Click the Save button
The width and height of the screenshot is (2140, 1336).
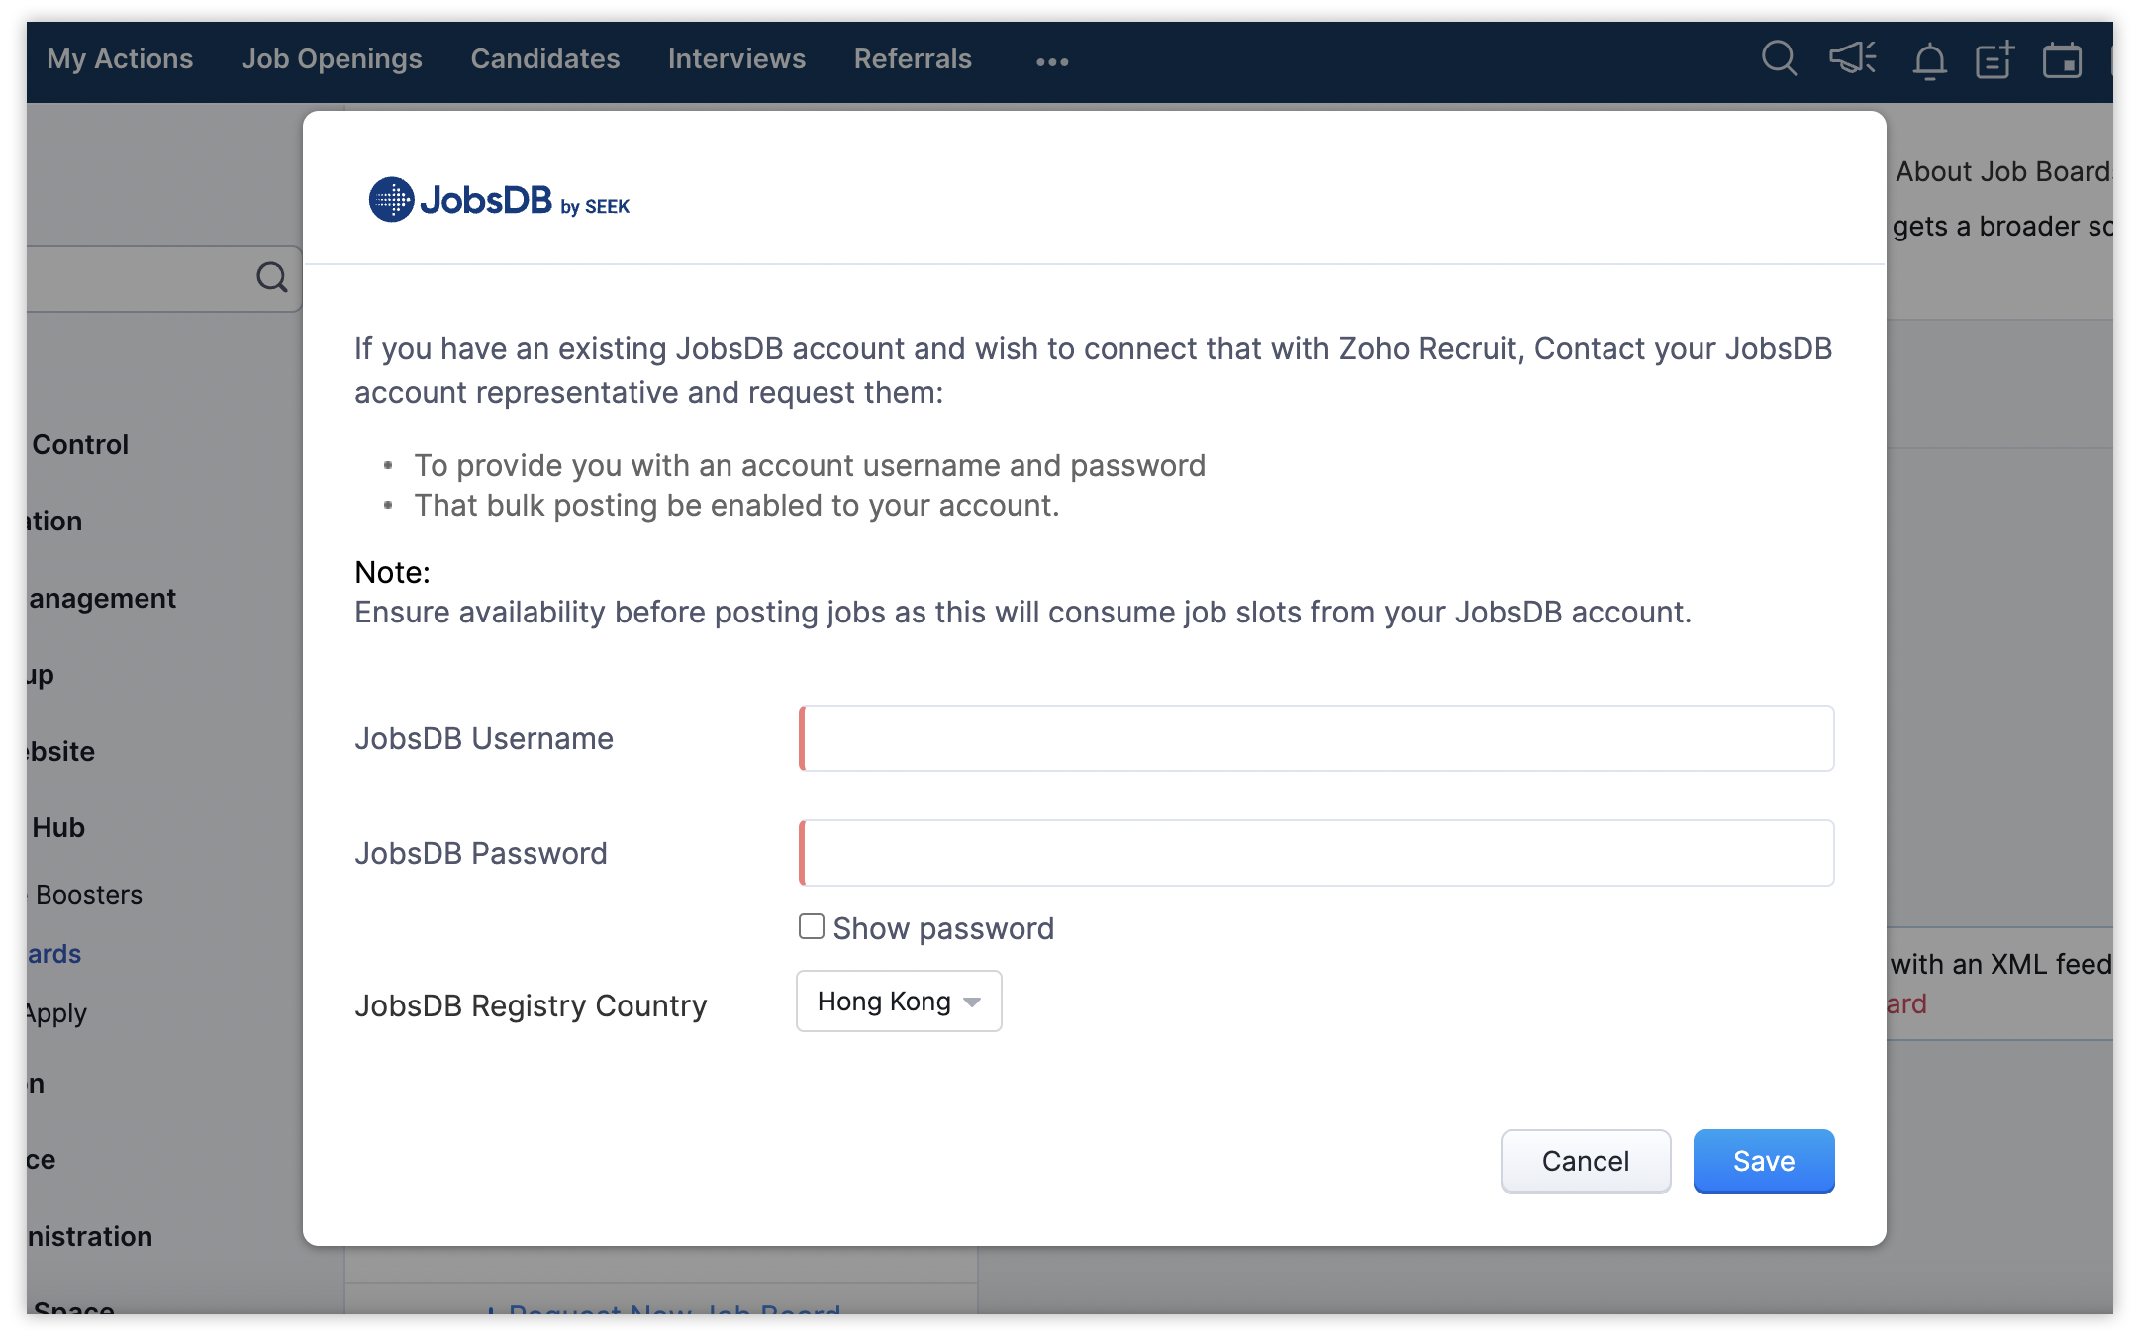[1763, 1161]
